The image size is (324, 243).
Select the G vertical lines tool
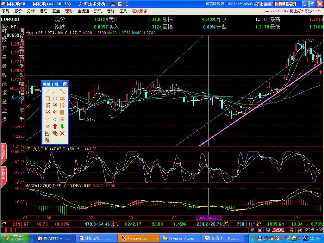(x=62, y=105)
